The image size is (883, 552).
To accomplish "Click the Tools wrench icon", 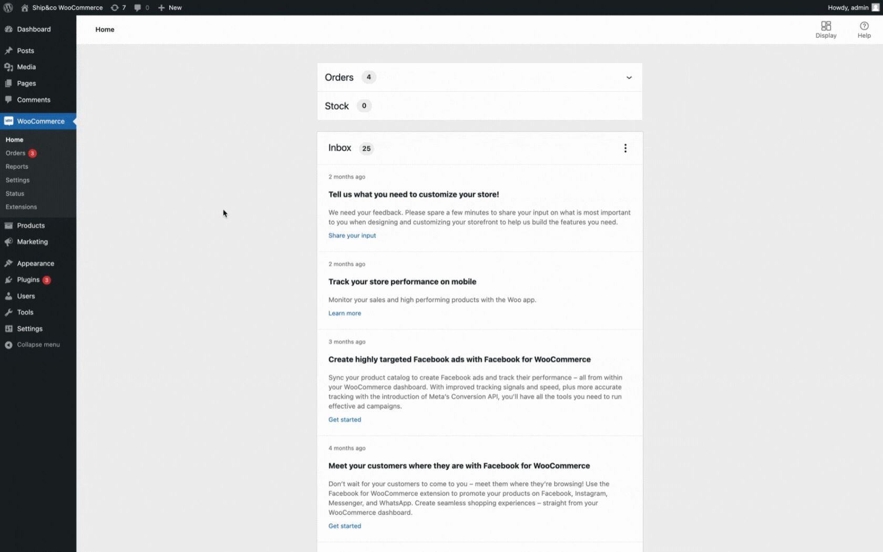I will (x=8, y=312).
